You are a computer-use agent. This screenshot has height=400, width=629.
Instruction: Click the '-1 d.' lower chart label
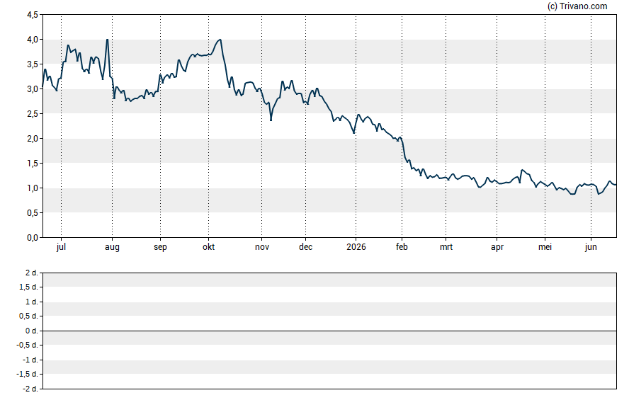(x=30, y=360)
